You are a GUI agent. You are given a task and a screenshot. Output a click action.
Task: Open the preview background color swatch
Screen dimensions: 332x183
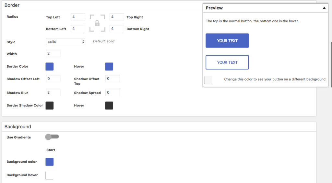[208, 80]
